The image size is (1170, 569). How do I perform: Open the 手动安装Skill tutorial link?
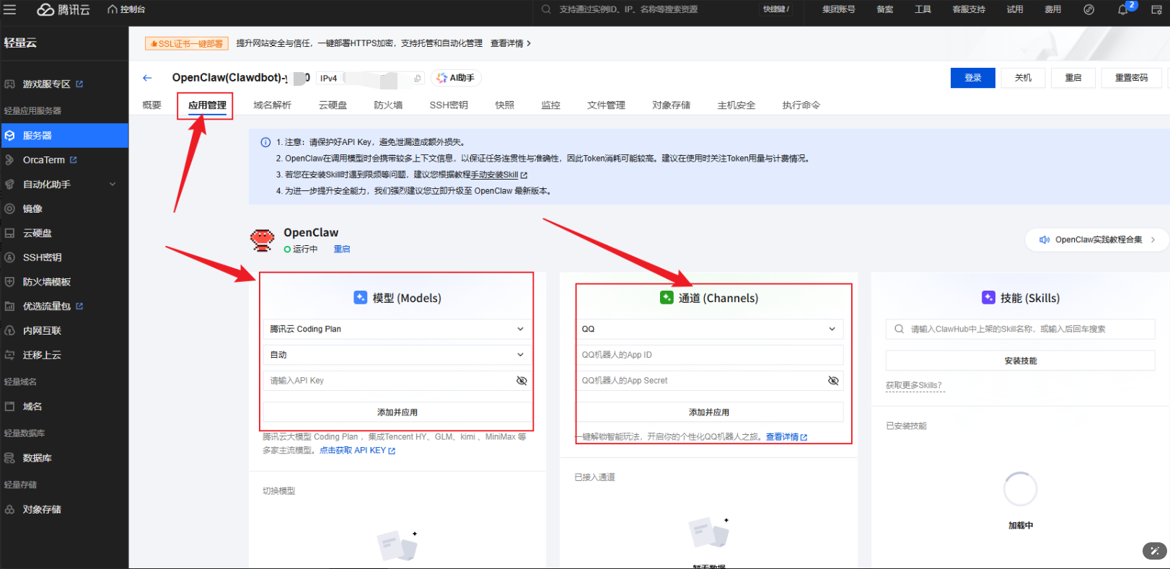pos(498,175)
